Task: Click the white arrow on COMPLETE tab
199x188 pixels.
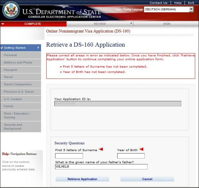Action: click(3, 24)
